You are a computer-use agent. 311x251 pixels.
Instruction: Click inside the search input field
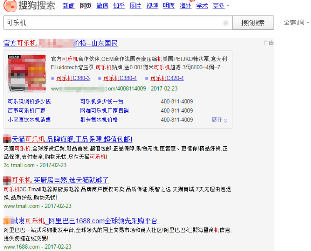coord(105,23)
